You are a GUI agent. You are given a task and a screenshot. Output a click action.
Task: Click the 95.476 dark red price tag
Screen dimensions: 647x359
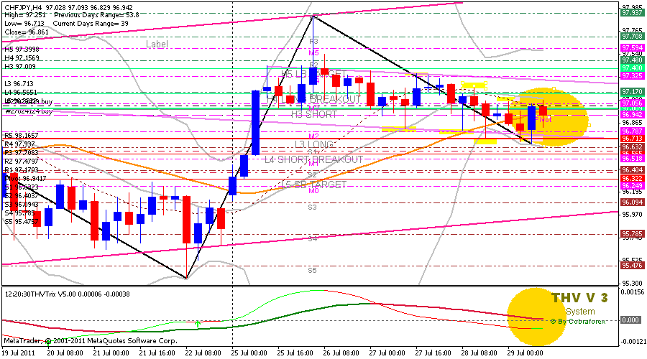(x=632, y=266)
